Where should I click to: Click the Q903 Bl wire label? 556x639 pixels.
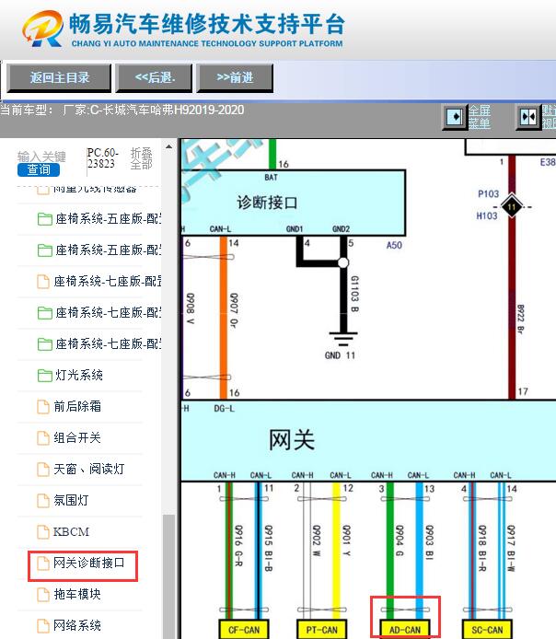(429, 542)
